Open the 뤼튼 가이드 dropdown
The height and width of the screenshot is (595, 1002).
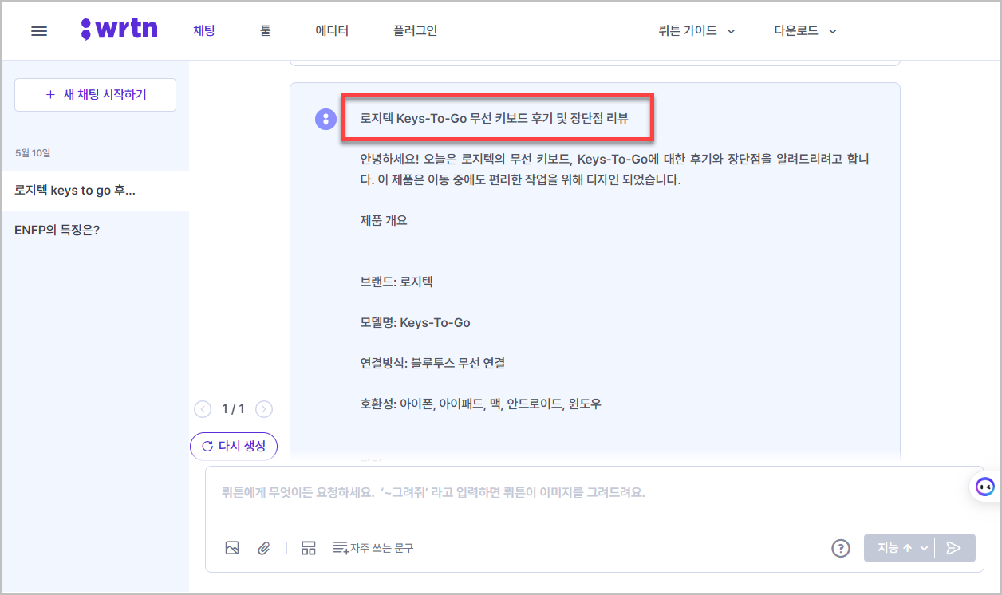696,30
